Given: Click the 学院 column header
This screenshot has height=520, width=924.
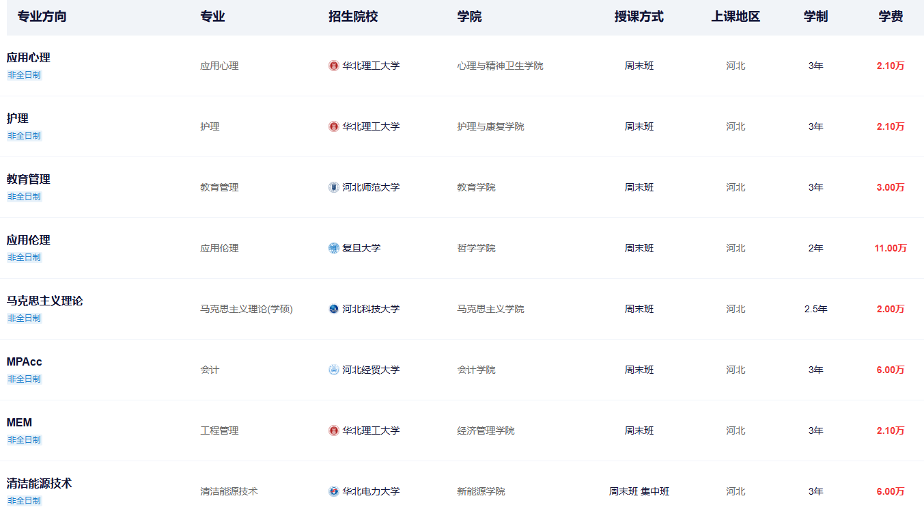Looking at the screenshot, I should click(469, 16).
